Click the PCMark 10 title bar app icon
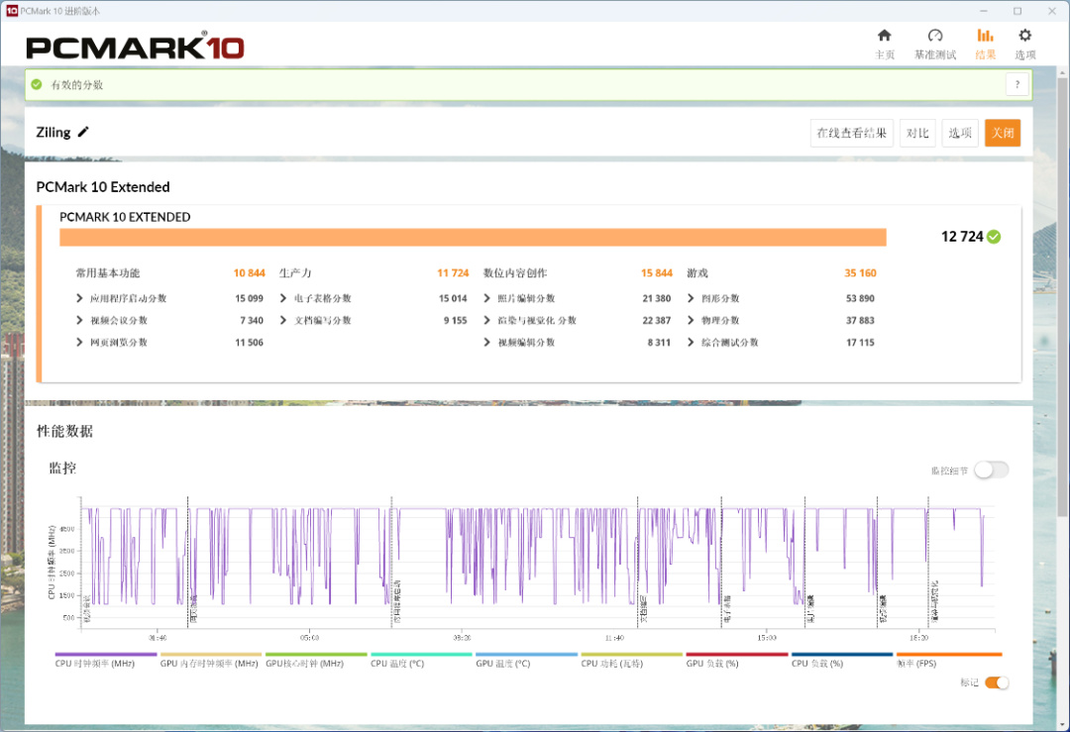The image size is (1070, 732). pyautogui.click(x=12, y=11)
